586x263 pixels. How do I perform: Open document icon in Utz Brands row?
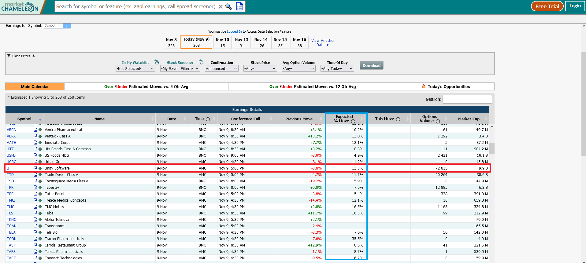tap(35, 149)
